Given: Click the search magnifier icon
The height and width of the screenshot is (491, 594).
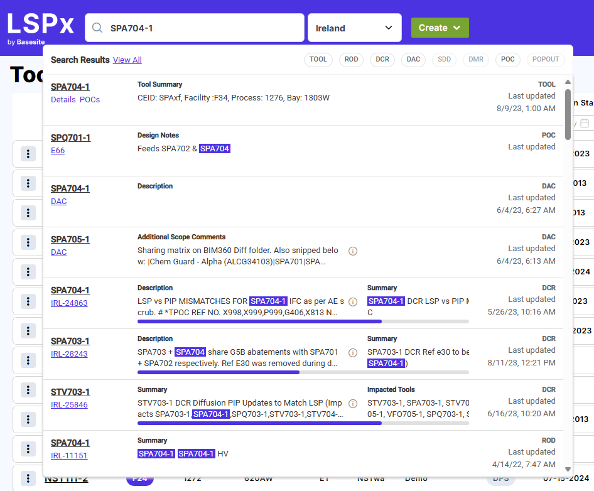Looking at the screenshot, I should 97,28.
